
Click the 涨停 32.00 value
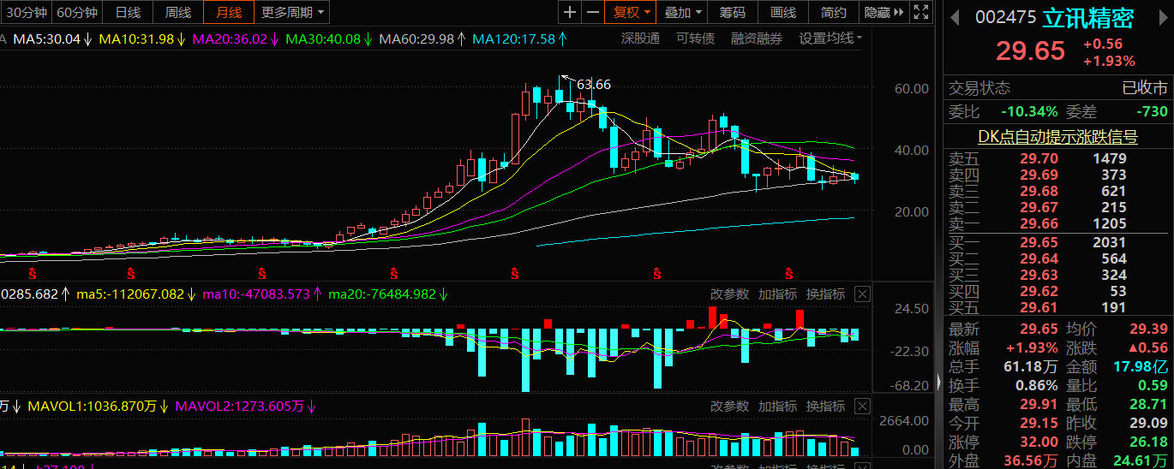[x=1039, y=442]
